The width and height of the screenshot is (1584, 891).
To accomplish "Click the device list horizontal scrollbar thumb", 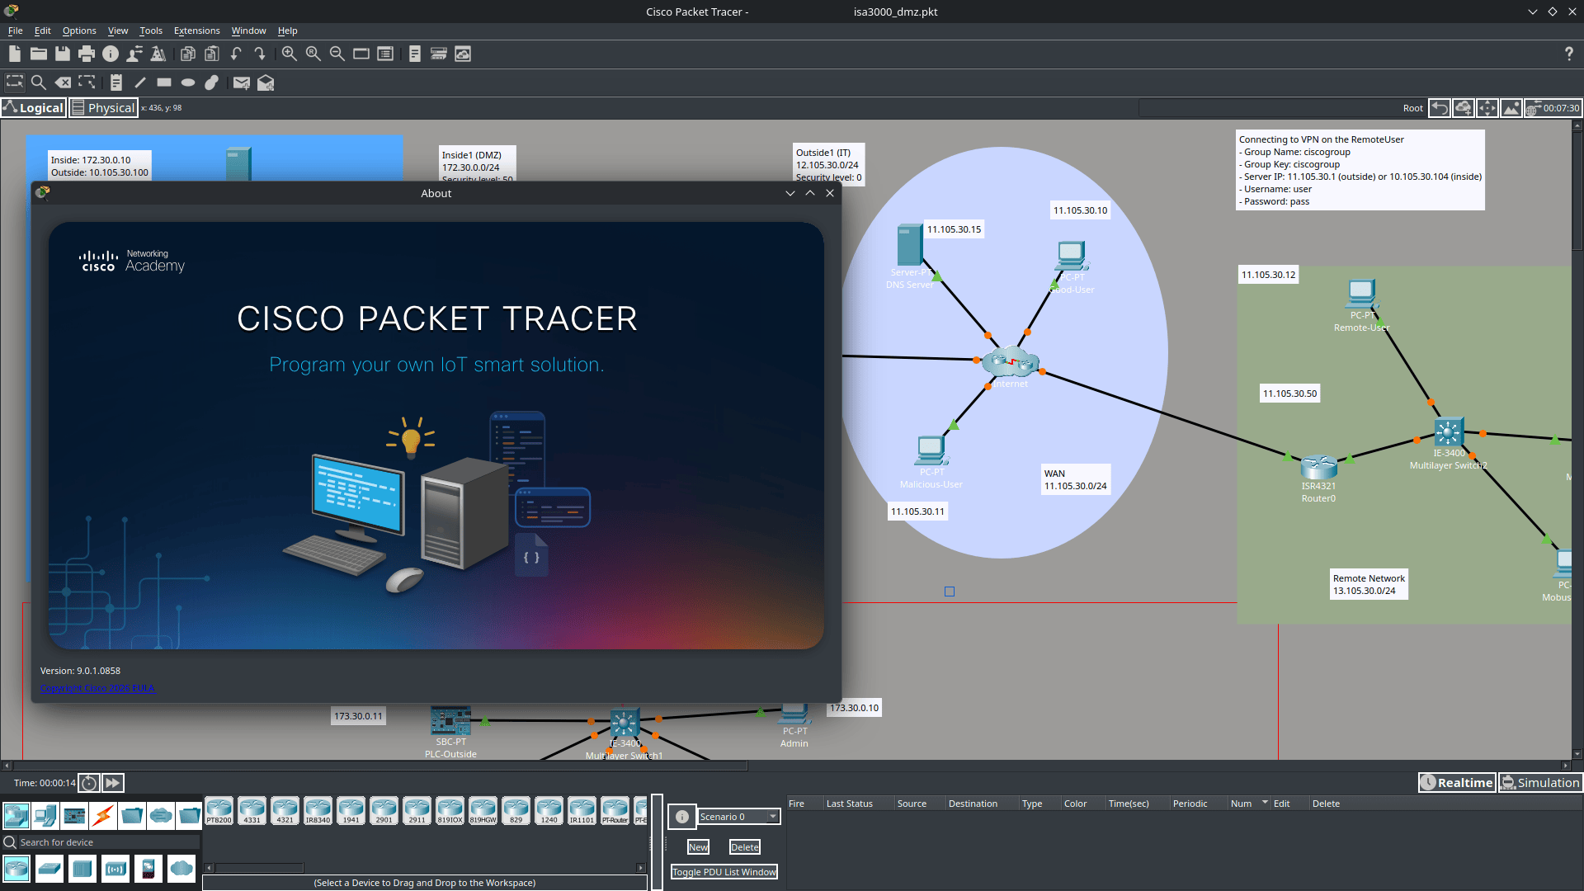I will (x=259, y=868).
